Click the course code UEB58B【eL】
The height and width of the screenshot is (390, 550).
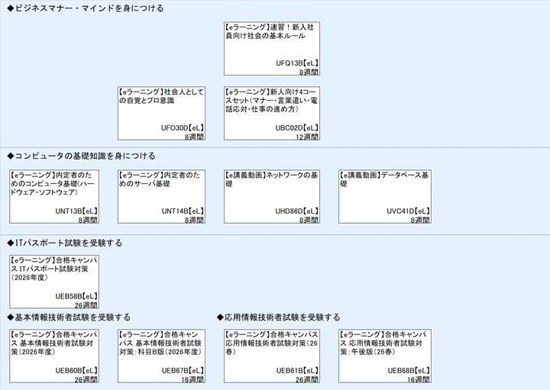coord(76,295)
